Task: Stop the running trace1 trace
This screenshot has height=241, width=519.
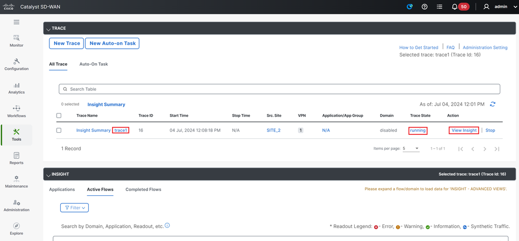Action: 490,131
